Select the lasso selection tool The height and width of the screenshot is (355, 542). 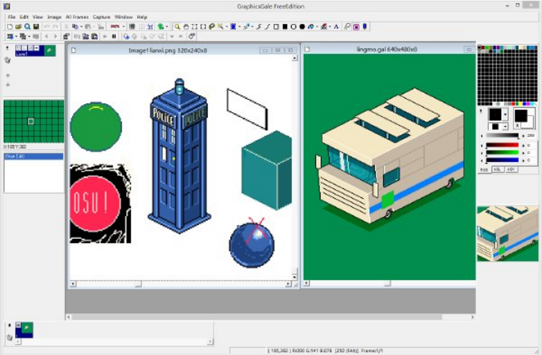[x=211, y=26]
